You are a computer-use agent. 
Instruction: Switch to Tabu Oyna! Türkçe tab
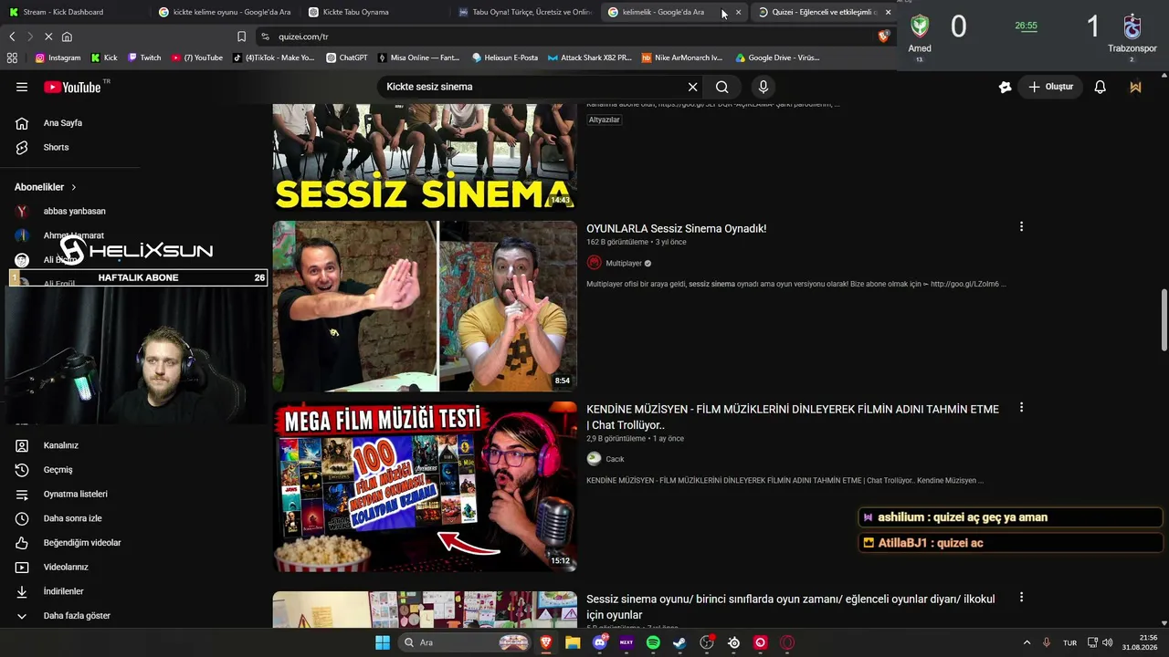coord(525,12)
